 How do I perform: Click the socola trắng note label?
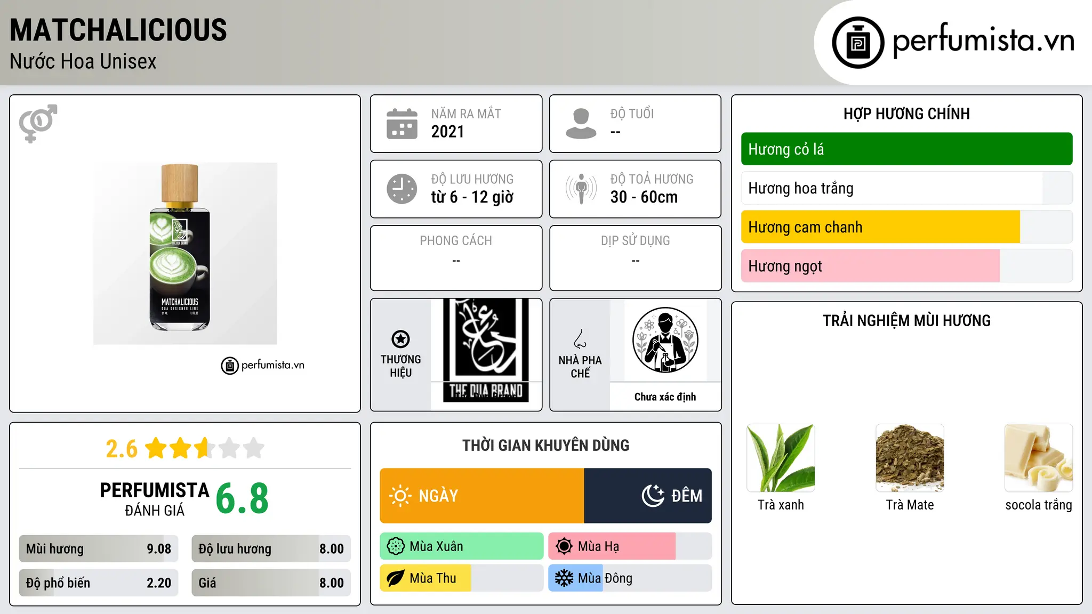1039,505
